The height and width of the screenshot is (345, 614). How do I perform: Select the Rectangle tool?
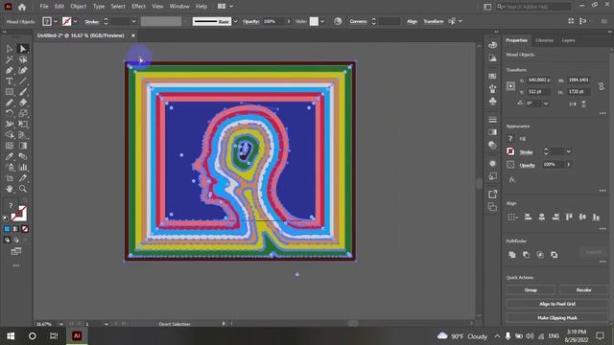pyautogui.click(x=9, y=92)
